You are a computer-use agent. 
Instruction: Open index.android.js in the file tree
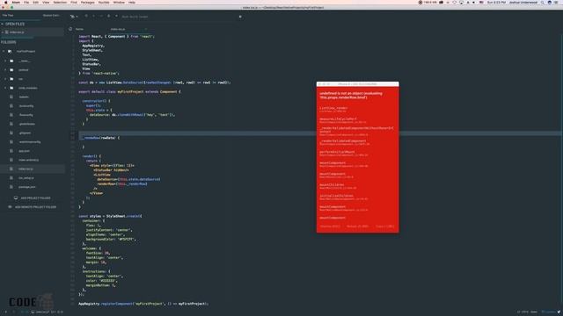pos(29,160)
